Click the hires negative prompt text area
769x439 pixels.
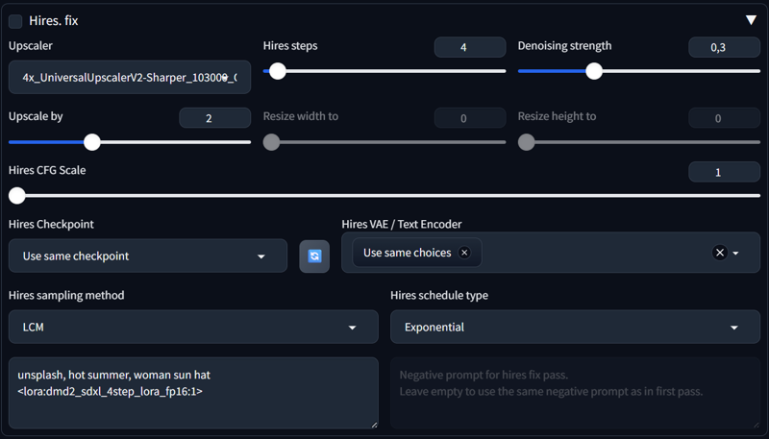575,393
